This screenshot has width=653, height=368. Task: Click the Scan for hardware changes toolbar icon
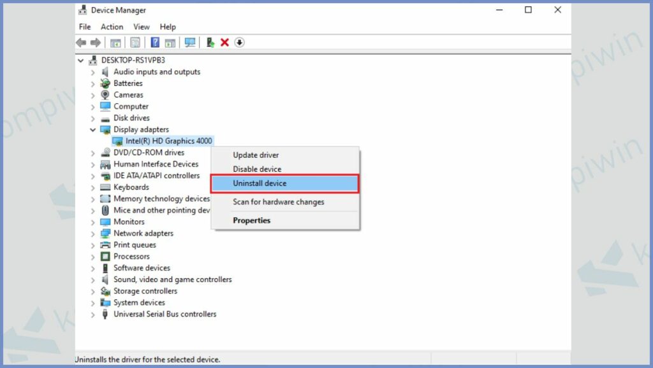(x=189, y=42)
